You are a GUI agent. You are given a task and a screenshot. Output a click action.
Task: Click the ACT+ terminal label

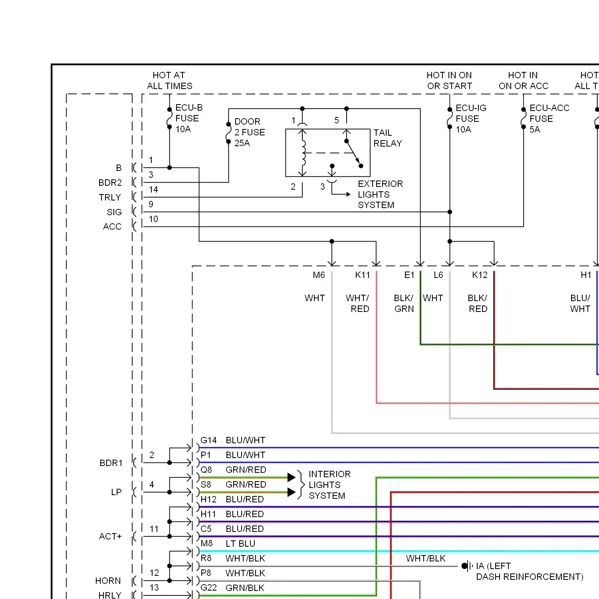[x=110, y=536]
